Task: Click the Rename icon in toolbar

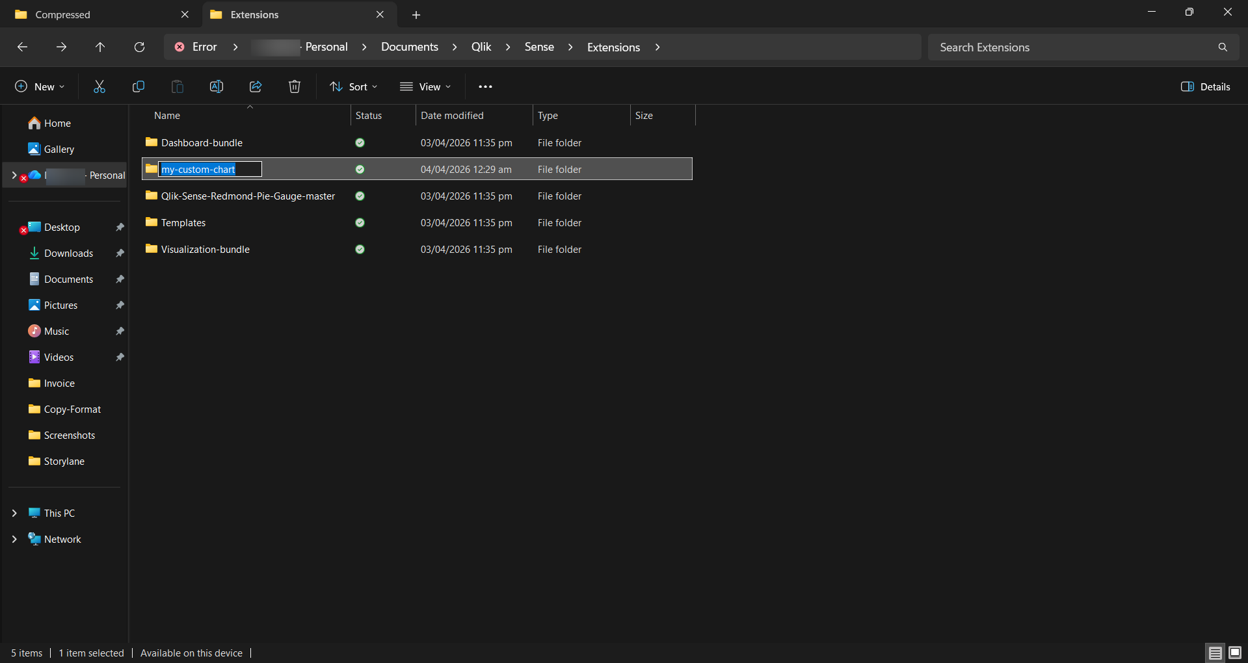Action: 217,86
